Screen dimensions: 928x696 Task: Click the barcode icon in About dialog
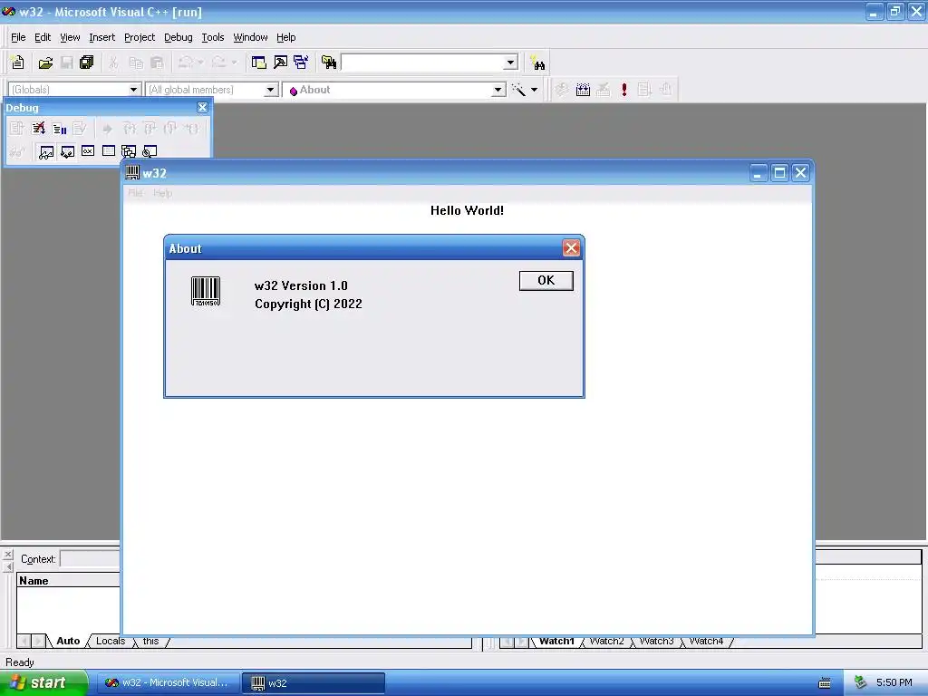206,291
